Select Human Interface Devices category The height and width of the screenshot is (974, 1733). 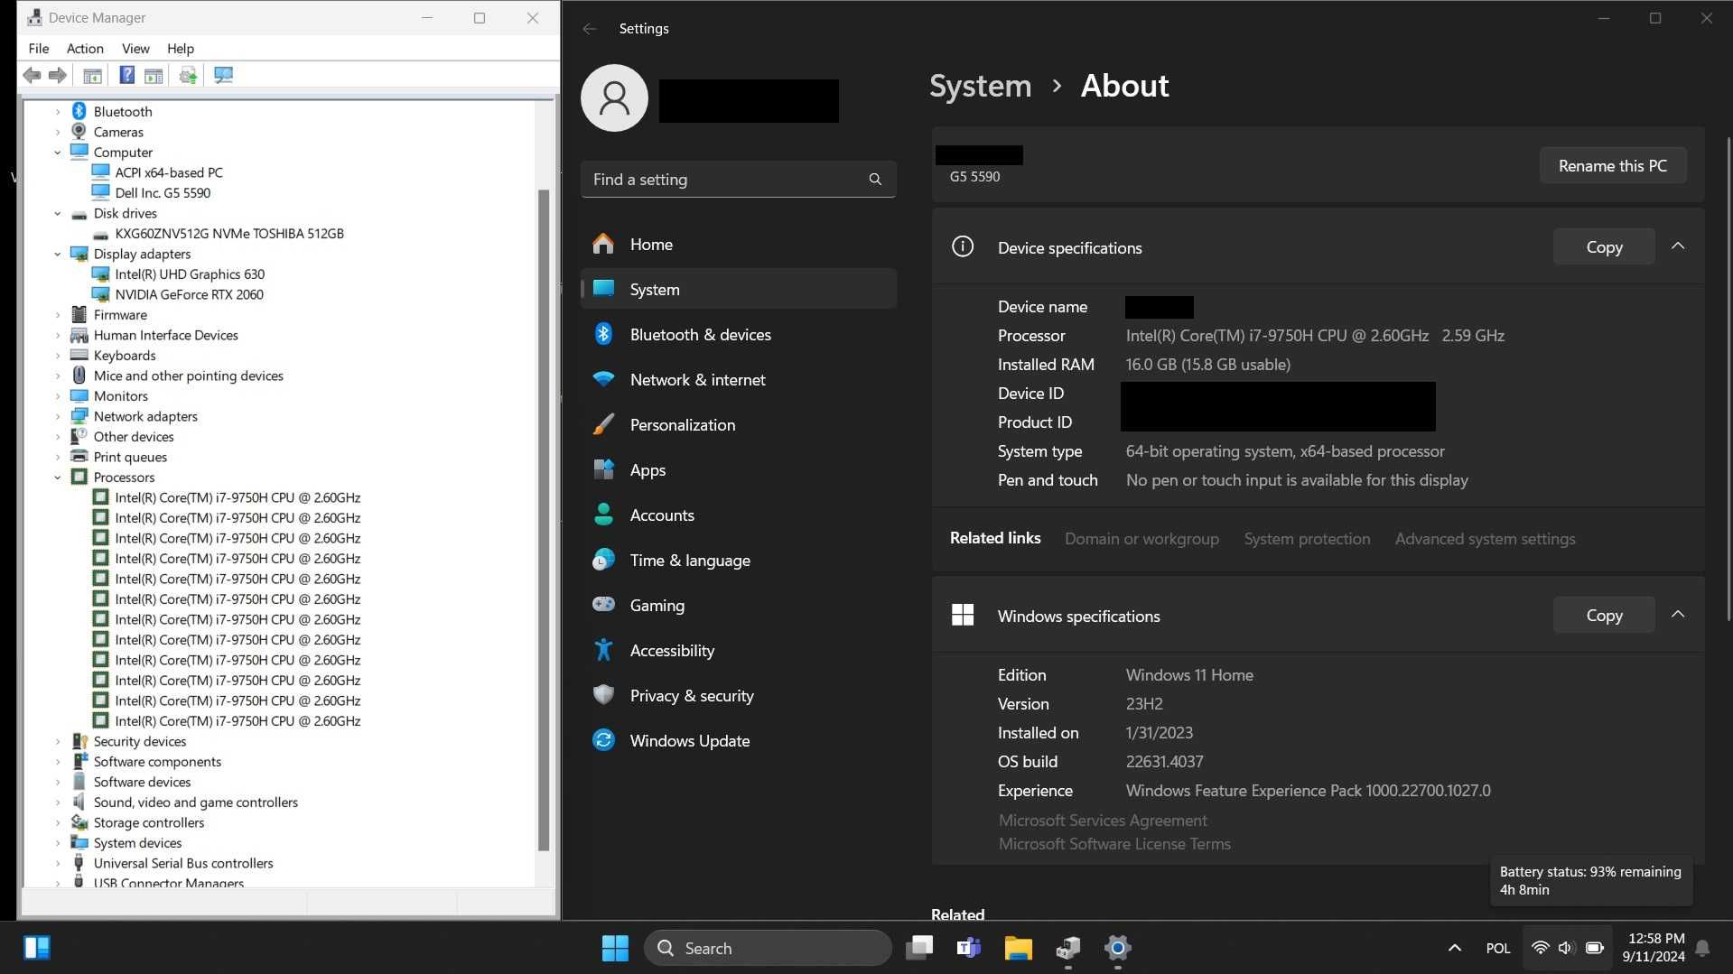pos(166,335)
